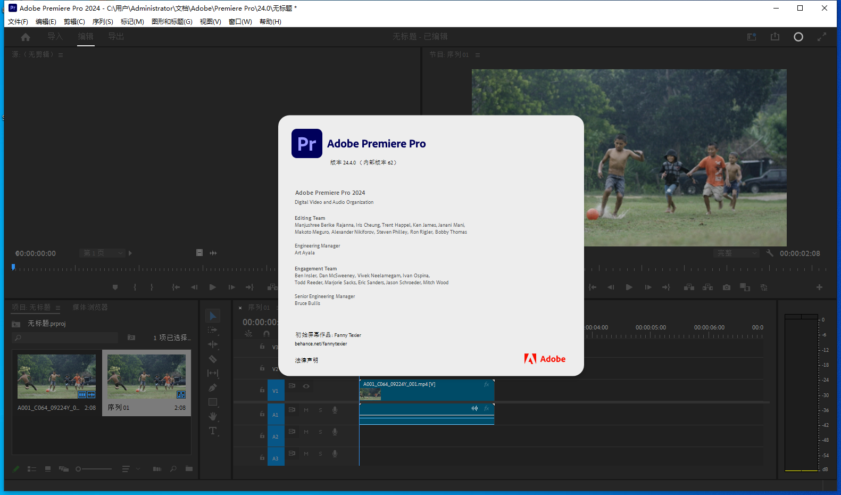The height and width of the screenshot is (495, 841).
Task: Enable voice-over record on A2
Action: pos(335,432)
